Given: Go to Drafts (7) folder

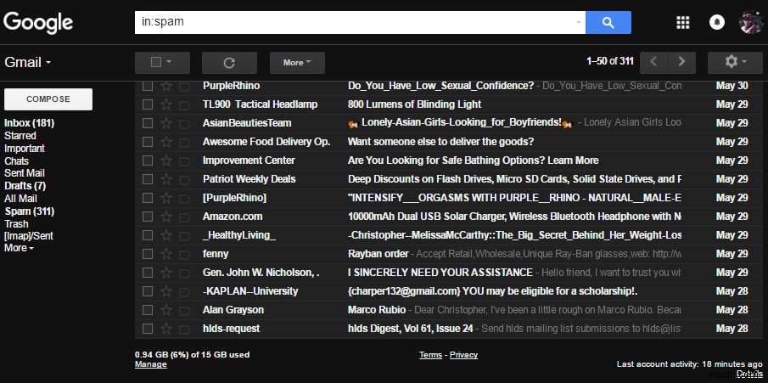Looking at the screenshot, I should click(x=25, y=186).
